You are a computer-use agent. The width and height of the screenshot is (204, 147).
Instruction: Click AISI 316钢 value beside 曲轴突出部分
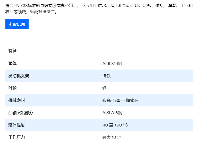(112, 113)
